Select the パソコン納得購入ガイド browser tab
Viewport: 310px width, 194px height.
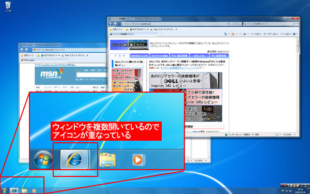[x=133, y=34]
